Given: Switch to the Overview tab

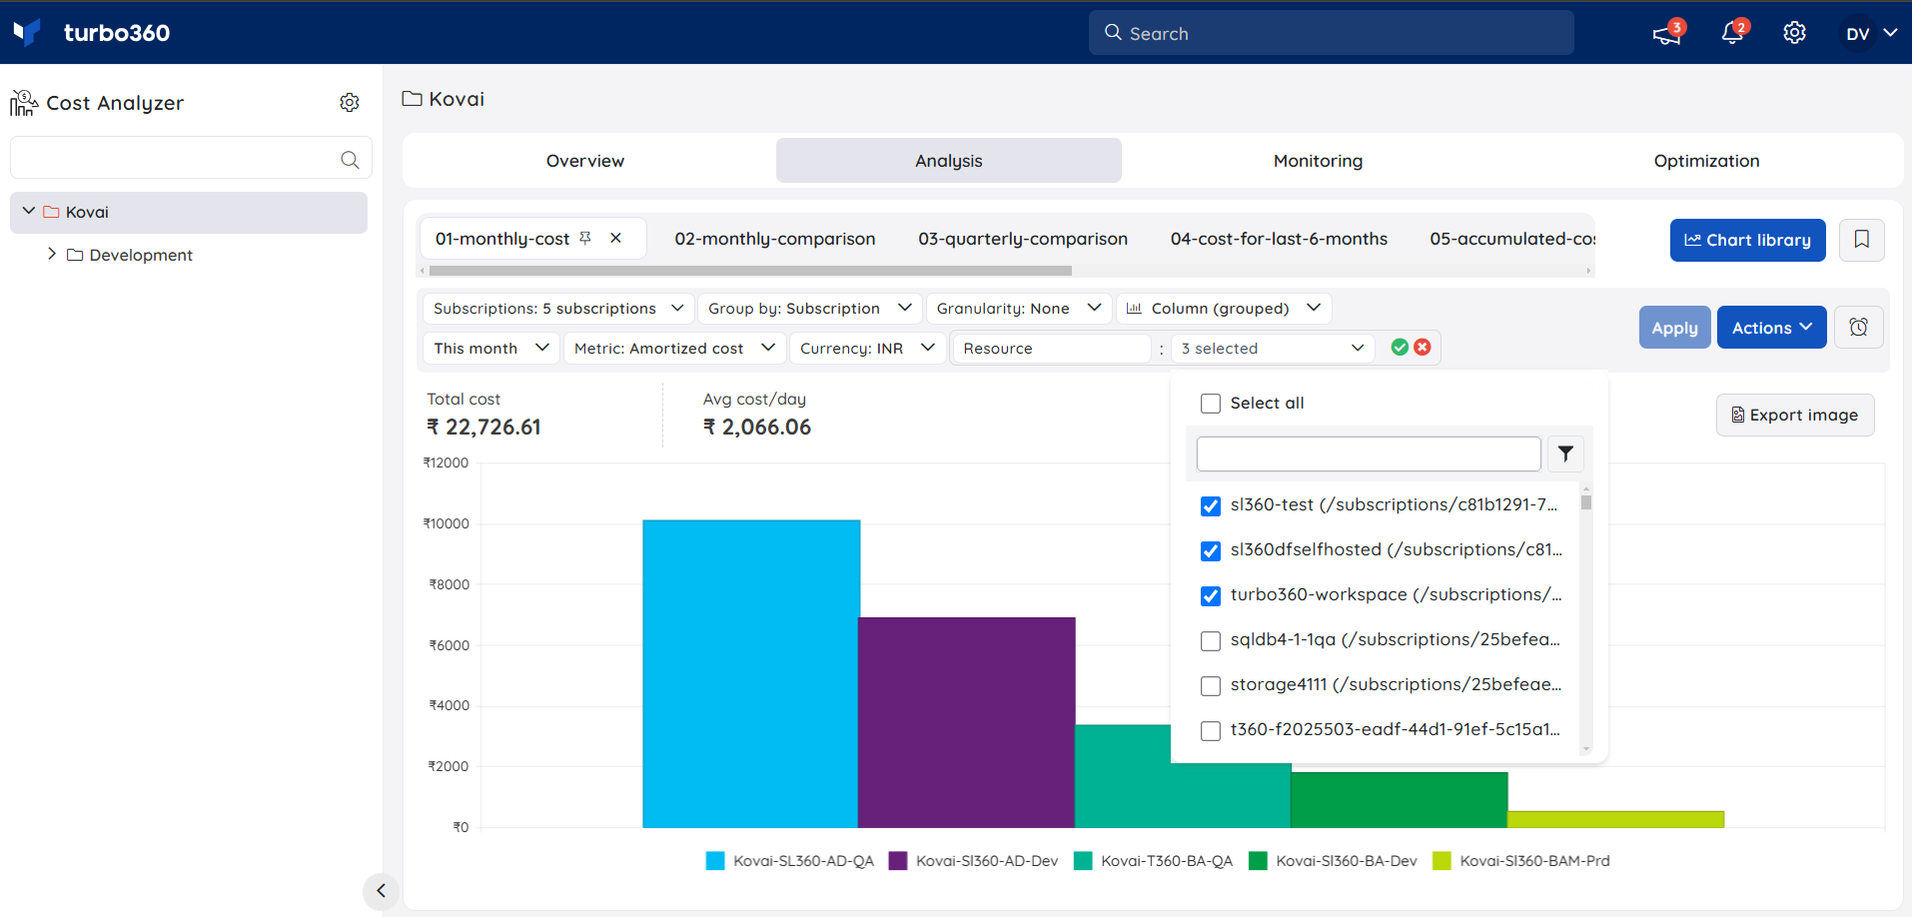Looking at the screenshot, I should (585, 161).
